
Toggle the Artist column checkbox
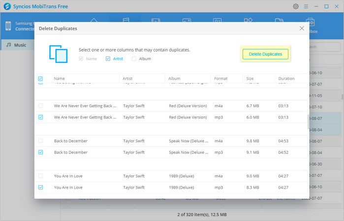pos(108,59)
